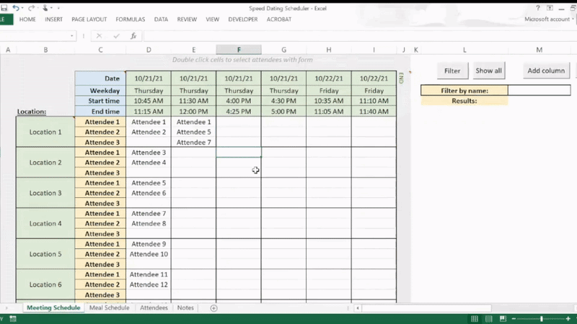This screenshot has height=324, width=577.
Task: Select the Date label cell
Action: [x=100, y=78]
